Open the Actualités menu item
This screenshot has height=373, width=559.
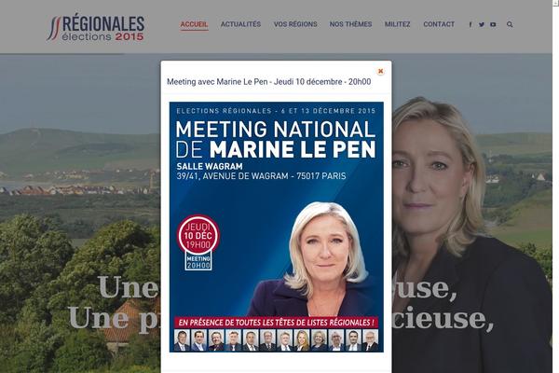pyautogui.click(x=240, y=24)
